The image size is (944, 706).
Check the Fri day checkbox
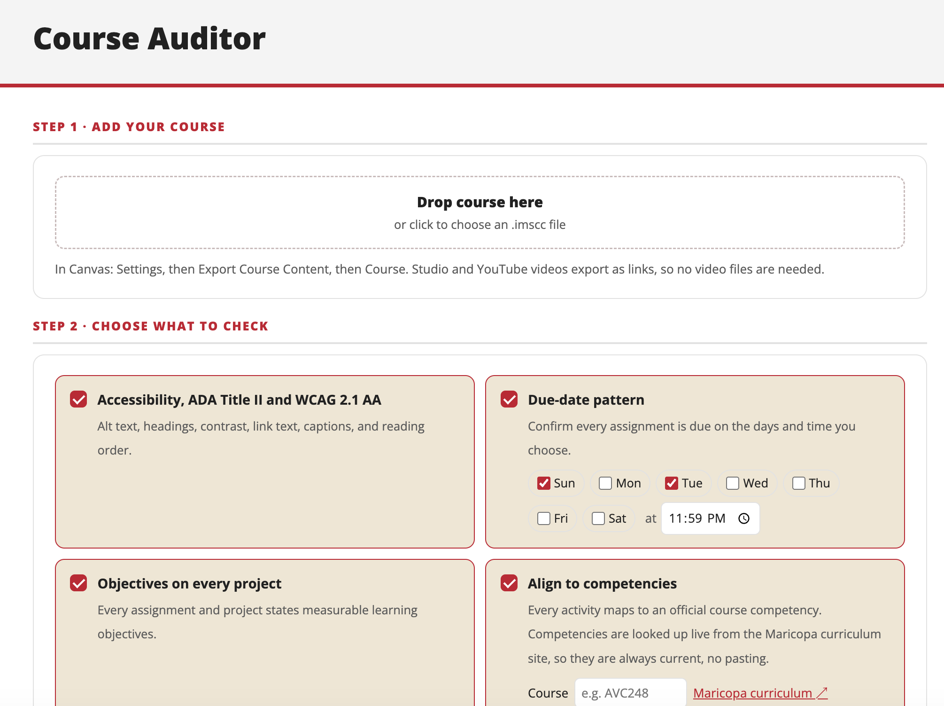(x=544, y=518)
